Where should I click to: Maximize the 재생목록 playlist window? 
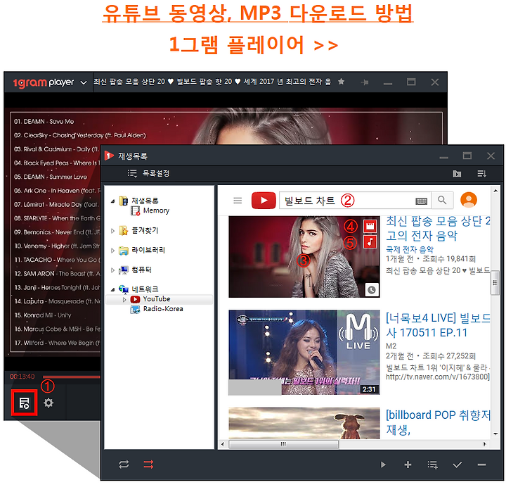(467, 156)
